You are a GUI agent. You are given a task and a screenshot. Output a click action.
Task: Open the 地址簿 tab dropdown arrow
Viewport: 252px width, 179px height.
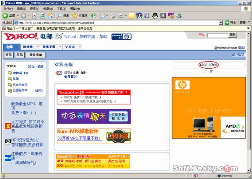(x=38, y=47)
